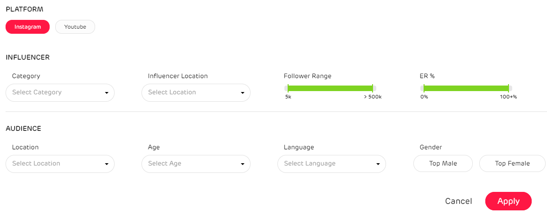Choose the Top Male gender option
Screen dimensions: 547x215
(x=443, y=163)
